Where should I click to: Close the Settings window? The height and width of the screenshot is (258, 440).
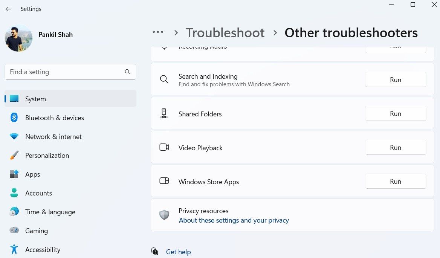(x=434, y=5)
